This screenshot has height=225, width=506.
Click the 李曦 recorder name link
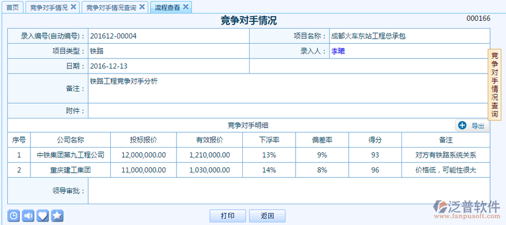coord(337,51)
